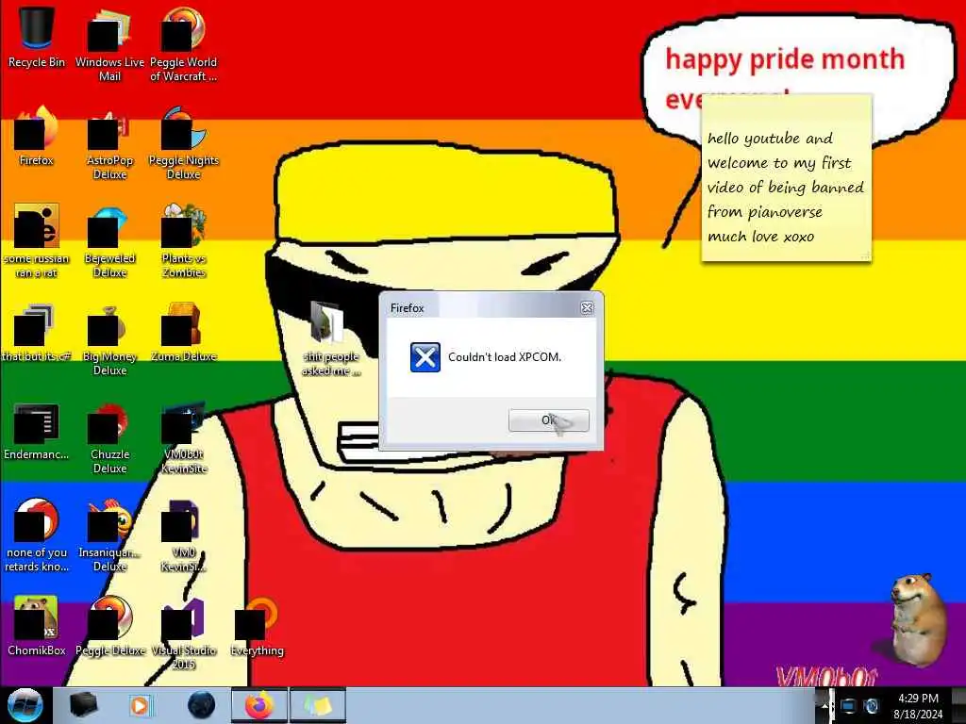The image size is (966, 724).
Task: Close the Firefox XPCOM error dialog
Action: (587, 308)
